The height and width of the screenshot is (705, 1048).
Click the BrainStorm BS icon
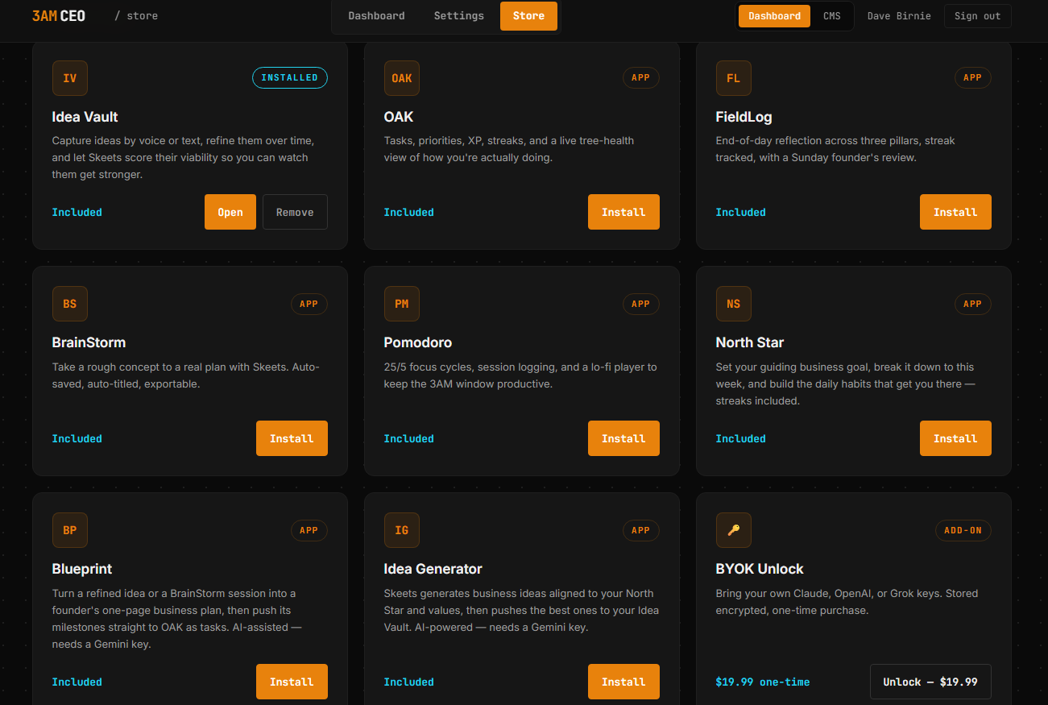coord(70,304)
